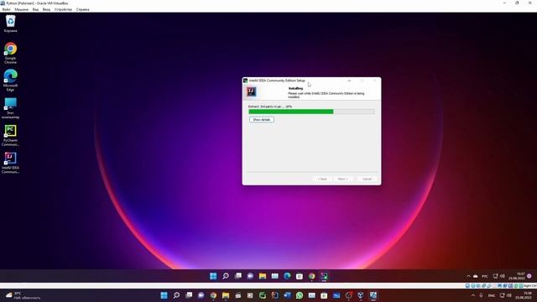Image resolution: width=537 pixels, height=302 pixels.
Task: Open Chrome on the host taskbar
Action: pyautogui.click(x=213, y=295)
